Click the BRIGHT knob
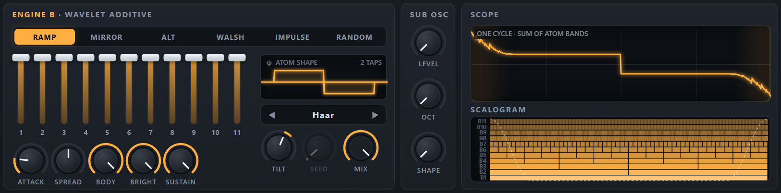The height and width of the screenshot is (193, 781). coord(143,160)
